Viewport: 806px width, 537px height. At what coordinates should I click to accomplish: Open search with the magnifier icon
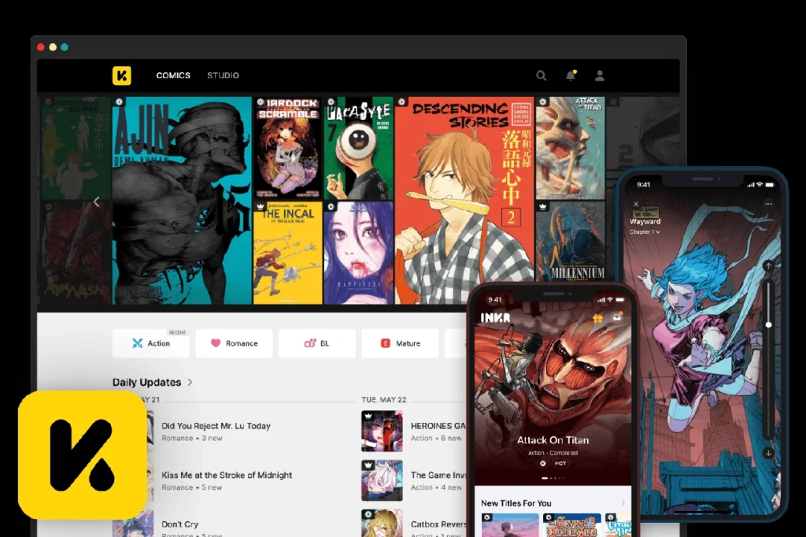click(542, 76)
